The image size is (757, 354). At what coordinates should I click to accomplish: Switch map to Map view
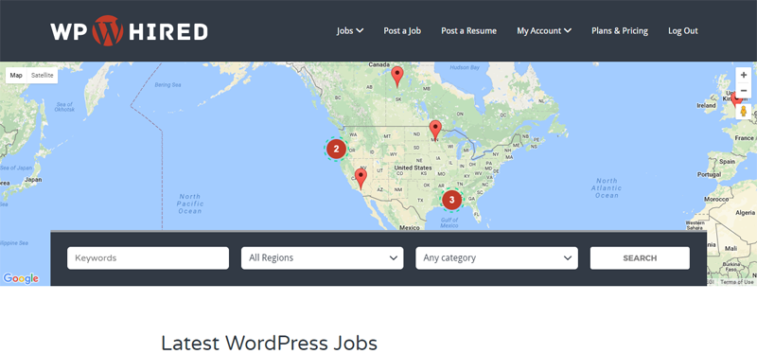pos(16,76)
